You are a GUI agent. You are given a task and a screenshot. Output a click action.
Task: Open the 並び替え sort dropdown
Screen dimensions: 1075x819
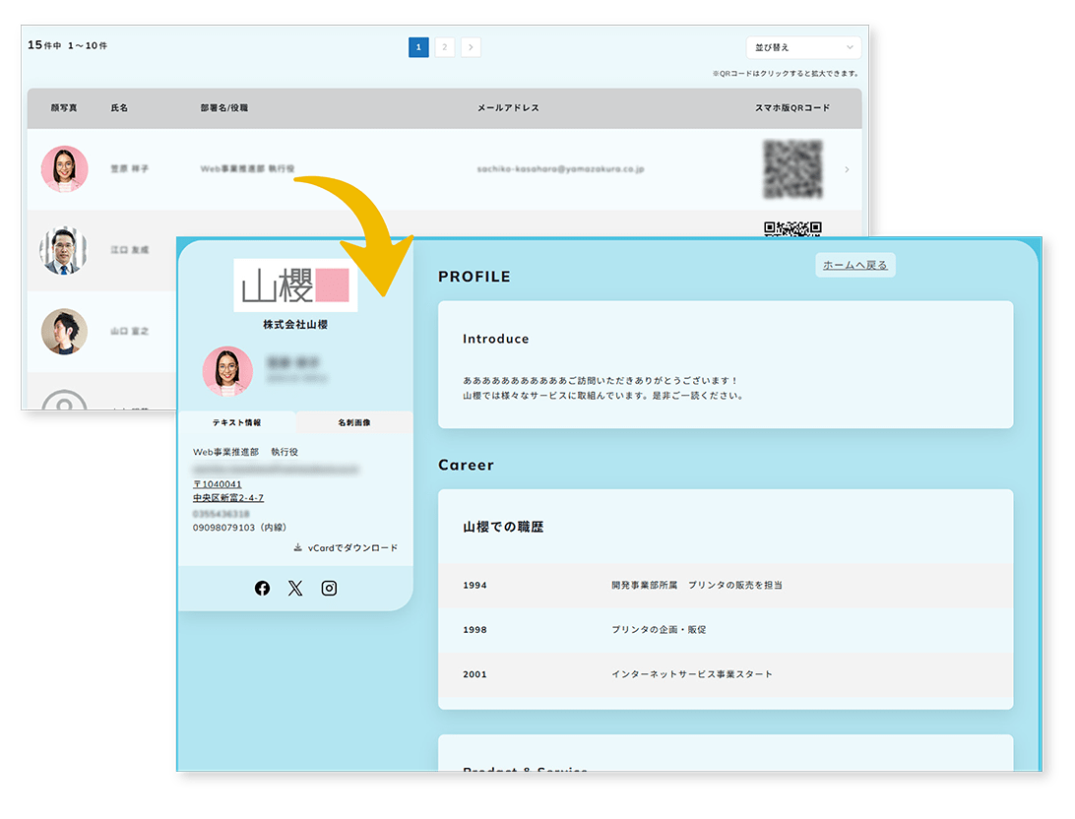pyautogui.click(x=803, y=46)
